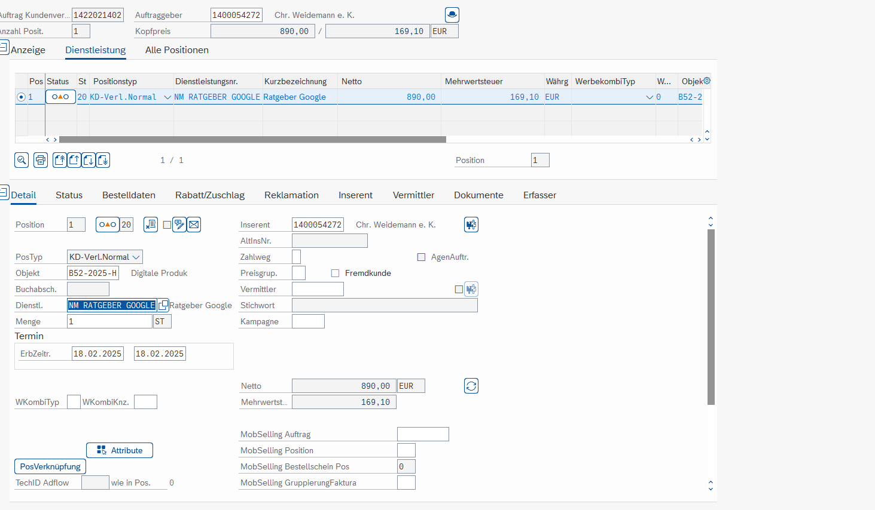Click into Auftraggeber field 1400054272
This screenshot has width=875, height=510.
(236, 15)
